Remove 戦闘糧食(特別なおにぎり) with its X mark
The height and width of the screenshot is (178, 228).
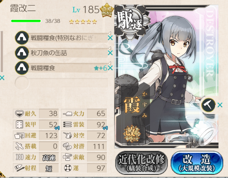point(110,38)
